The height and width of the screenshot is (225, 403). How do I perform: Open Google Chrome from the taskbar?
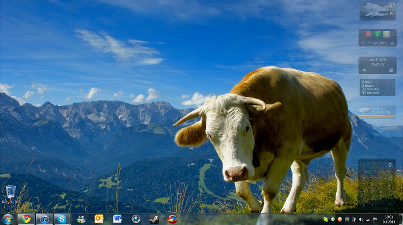[x=26, y=219]
